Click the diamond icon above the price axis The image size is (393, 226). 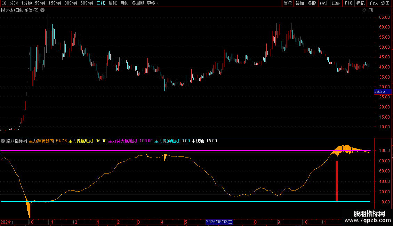364,10
